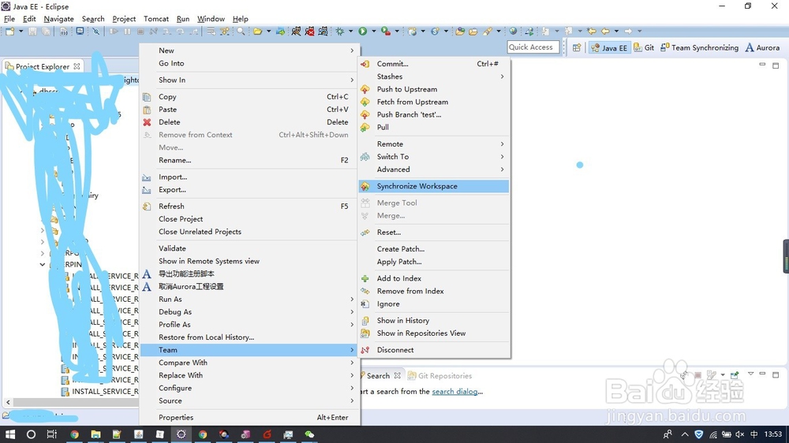Click Reset... in the Team submenu
Screen dimensions: 789x443
(x=434, y=233)
